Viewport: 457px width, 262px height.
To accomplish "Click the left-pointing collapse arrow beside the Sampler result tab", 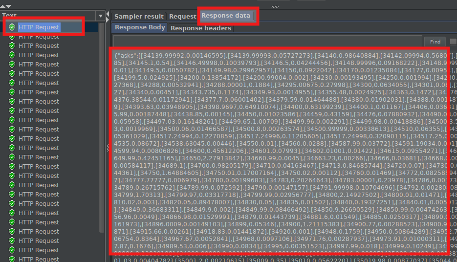I will pos(108,14).
